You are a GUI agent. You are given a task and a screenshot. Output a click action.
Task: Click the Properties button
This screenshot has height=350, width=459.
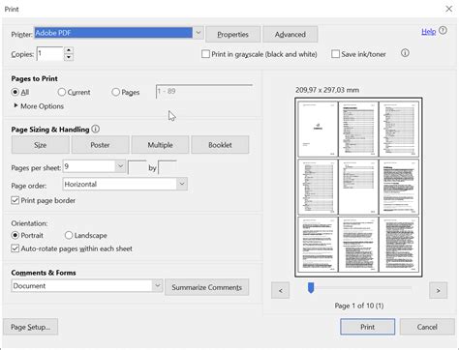click(232, 35)
